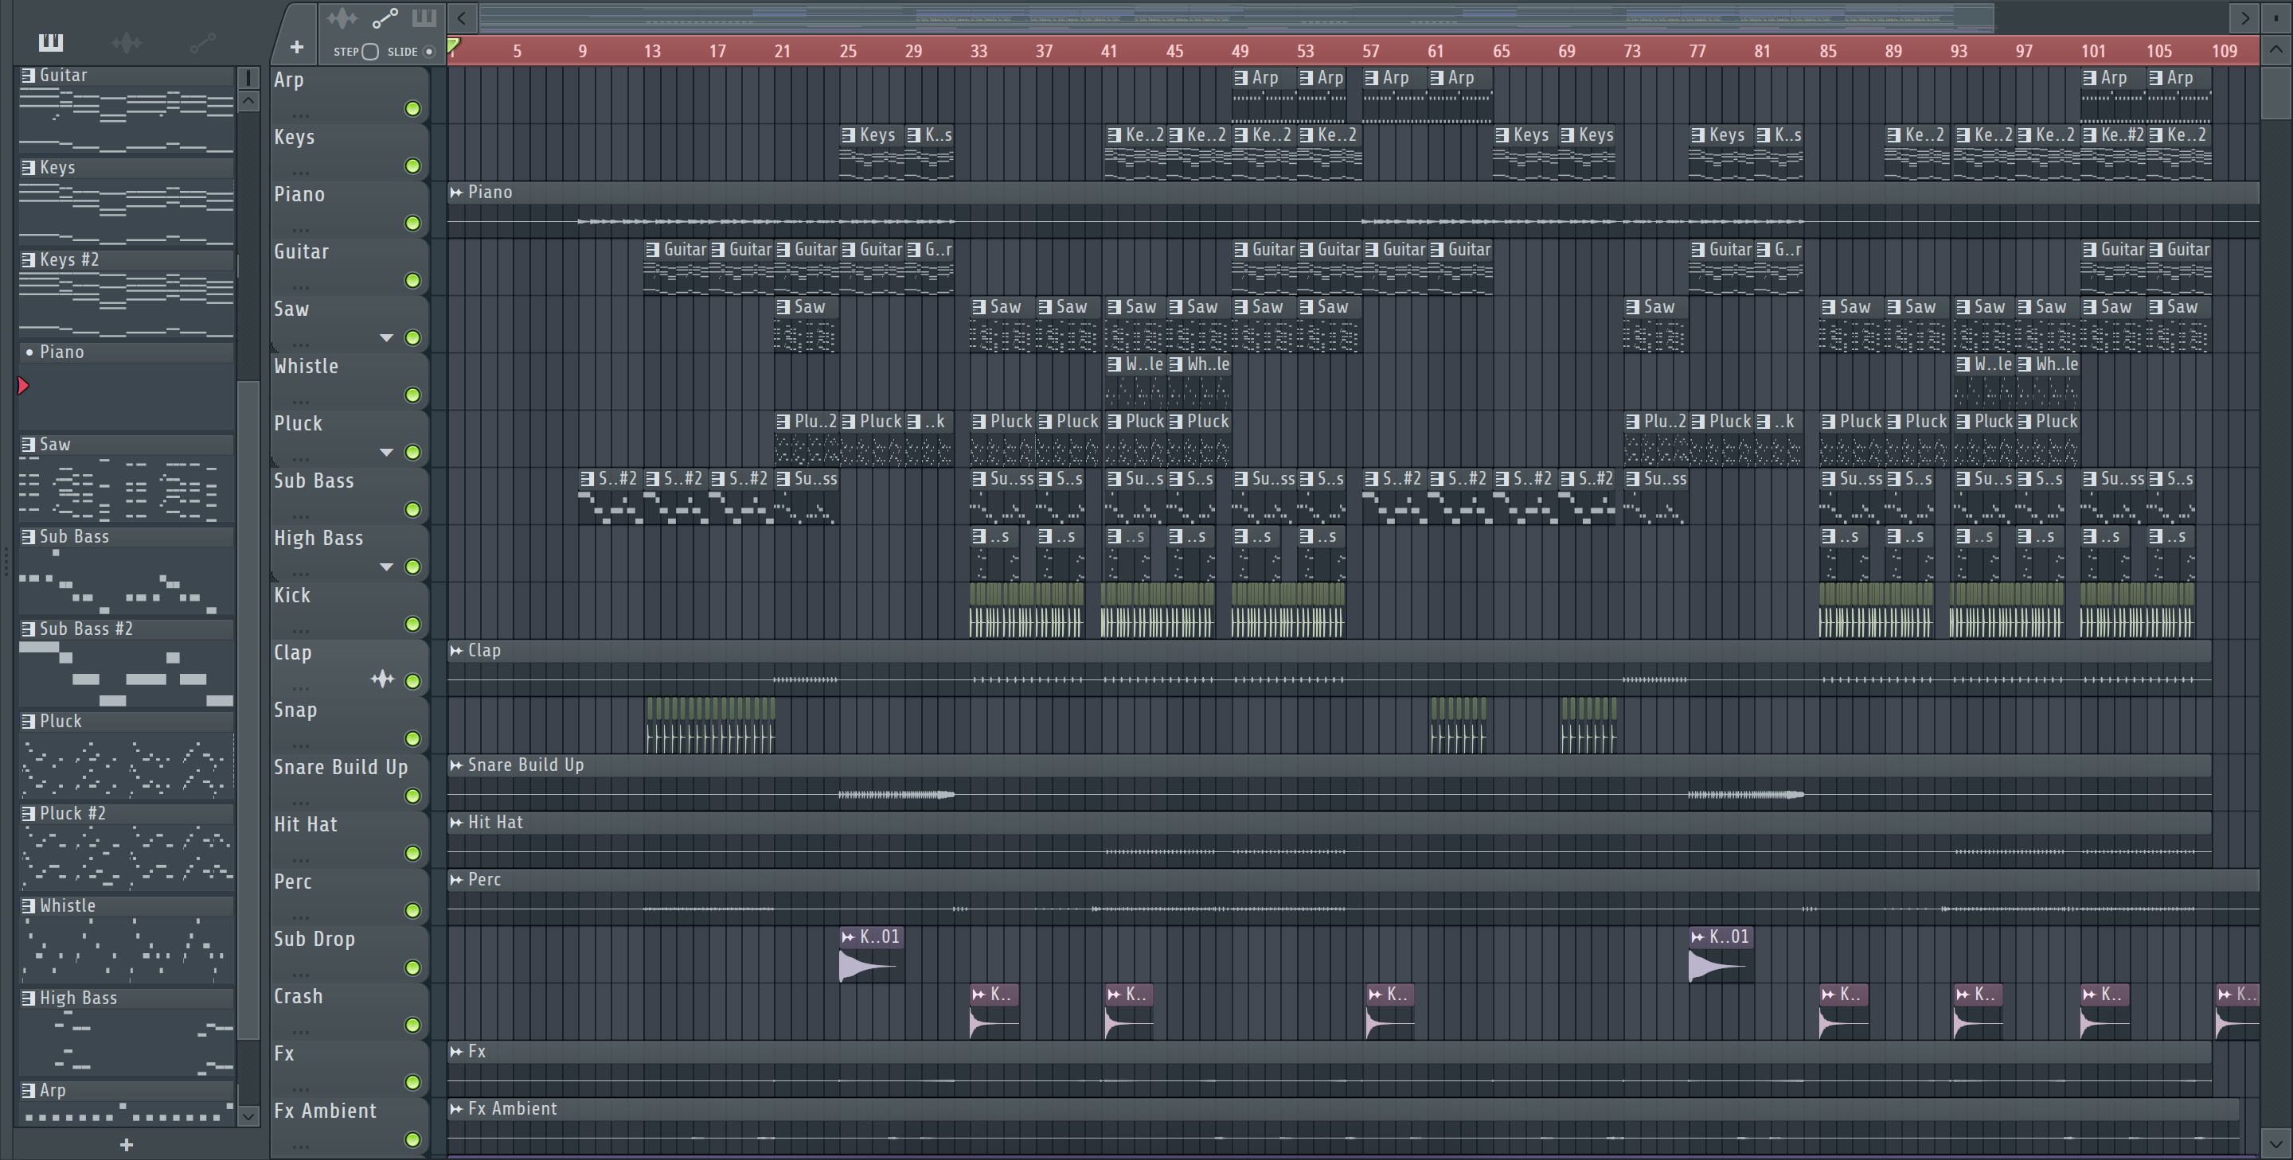
Task: Click the plus button above the track headers
Action: click(x=296, y=46)
